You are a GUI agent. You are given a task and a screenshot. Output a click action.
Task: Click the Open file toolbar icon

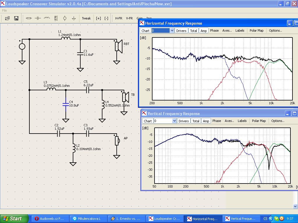pos(7,18)
